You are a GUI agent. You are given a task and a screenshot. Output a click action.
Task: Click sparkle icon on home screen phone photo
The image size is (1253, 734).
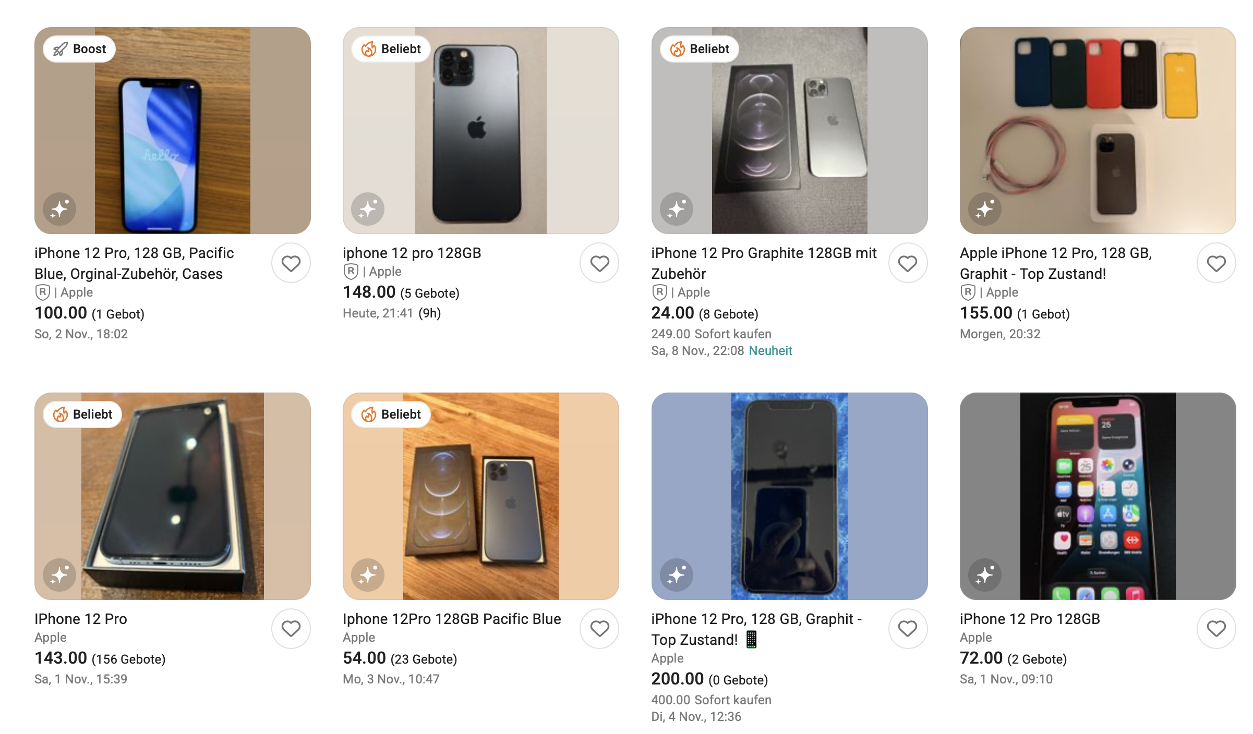coord(985,575)
